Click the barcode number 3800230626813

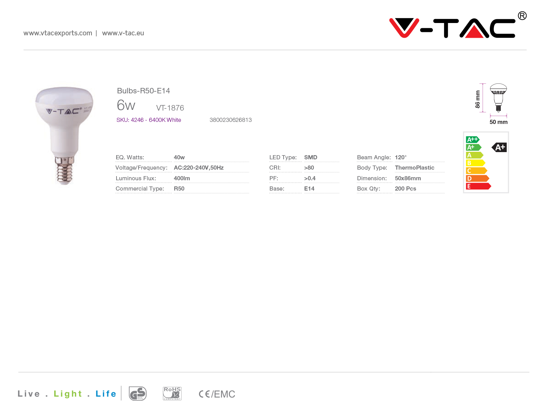coord(231,120)
